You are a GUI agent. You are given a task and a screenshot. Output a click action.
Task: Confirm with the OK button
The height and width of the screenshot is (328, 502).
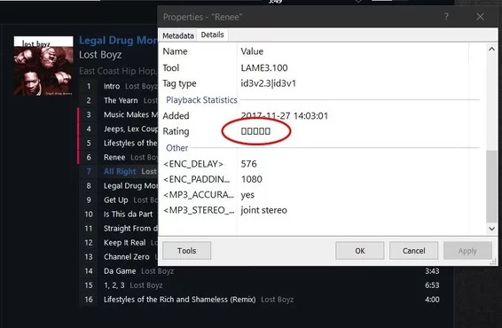click(360, 251)
